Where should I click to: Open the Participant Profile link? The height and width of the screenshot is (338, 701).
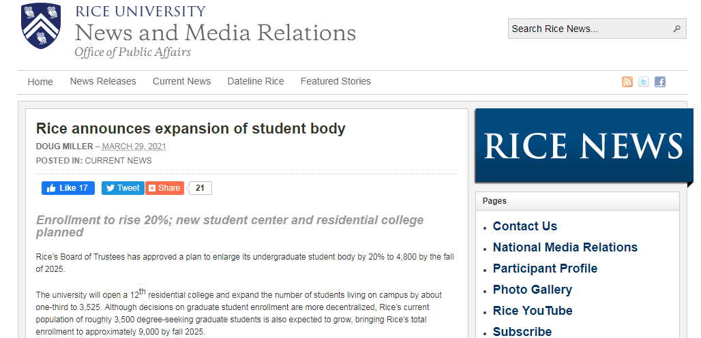[545, 268]
